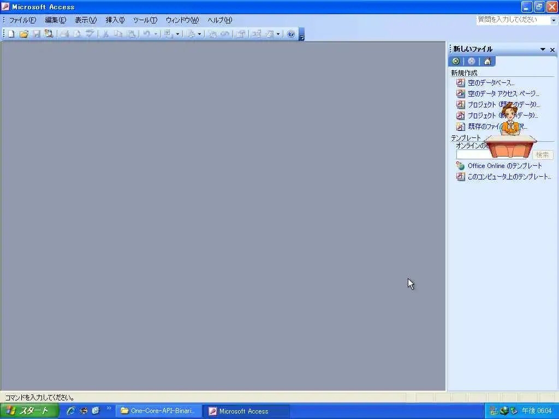Click the Internet Explorer quick launch icon
The height and width of the screenshot is (419, 559).
(x=71, y=411)
